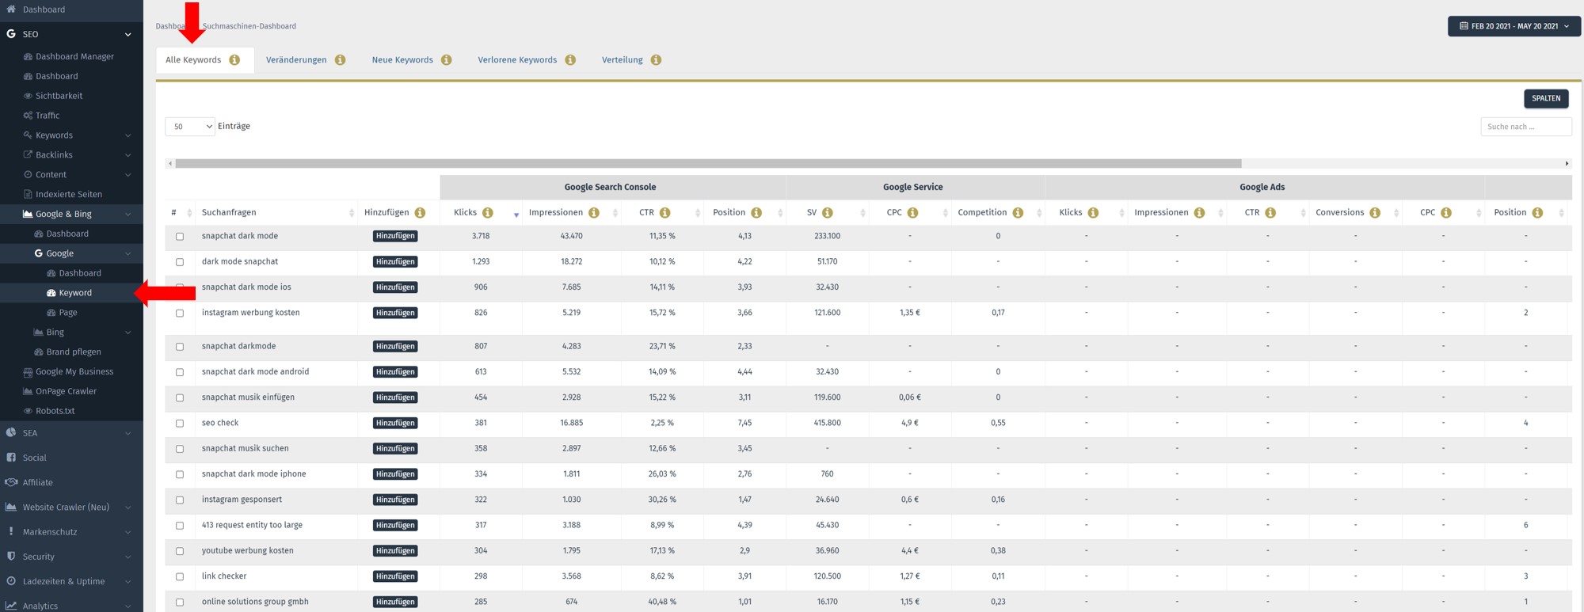
Task: Click info icon next to Google Ads Impressionen header
Action: click(1200, 213)
